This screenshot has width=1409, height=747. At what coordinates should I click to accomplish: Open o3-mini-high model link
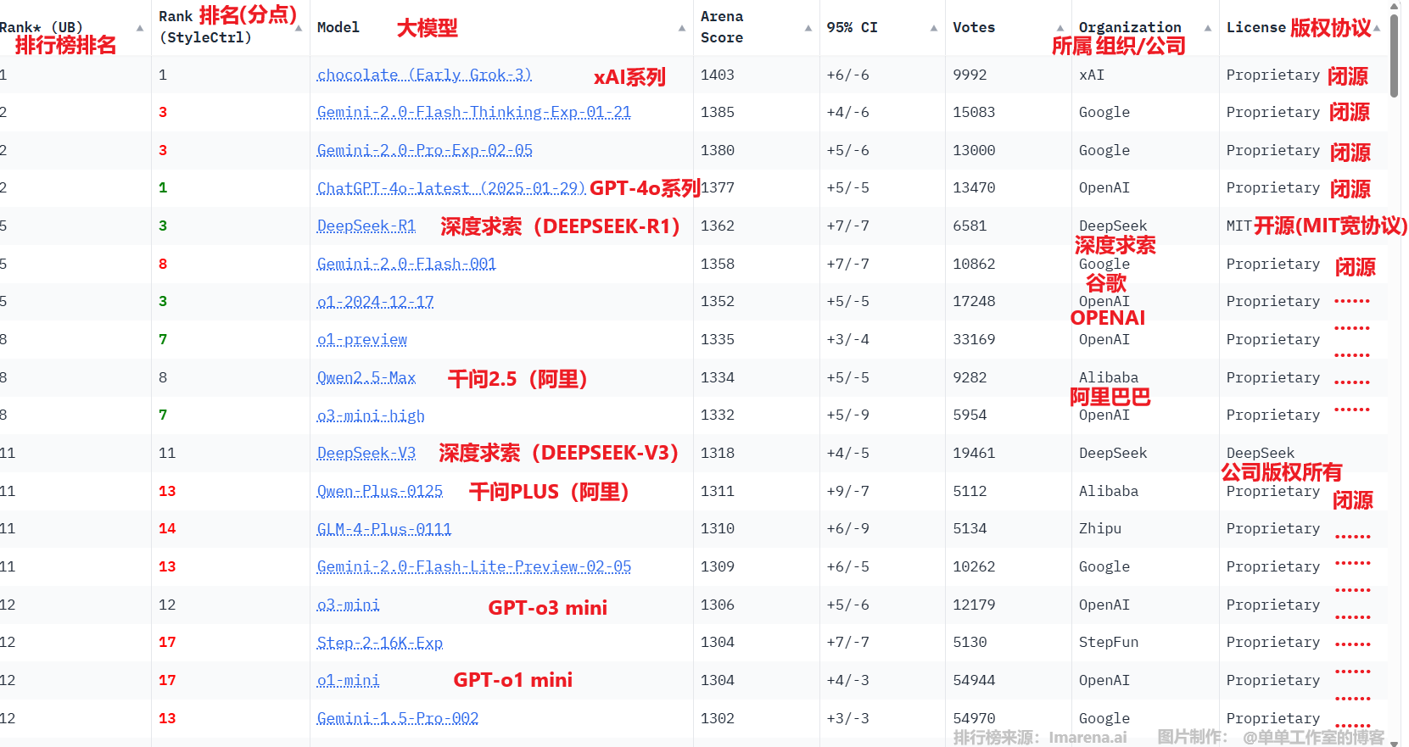[371, 415]
